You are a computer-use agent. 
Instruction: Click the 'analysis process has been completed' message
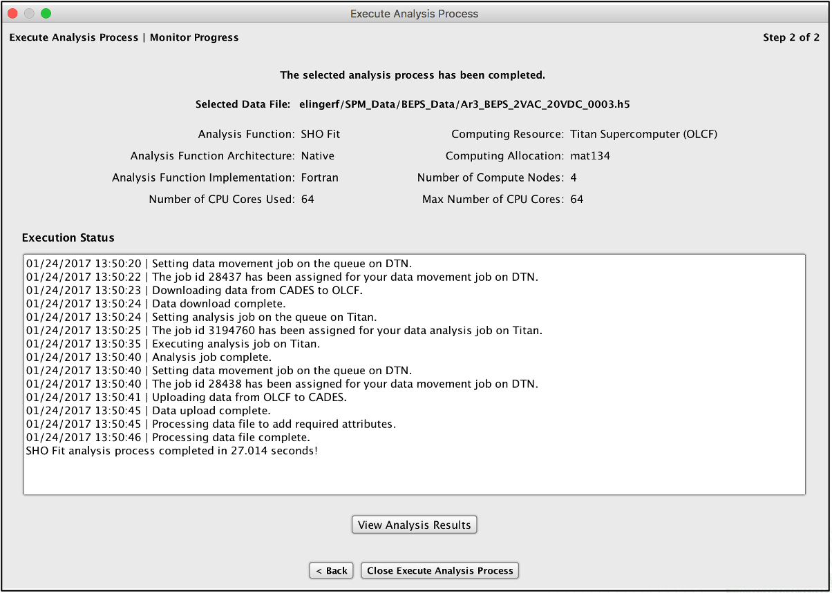tap(413, 75)
